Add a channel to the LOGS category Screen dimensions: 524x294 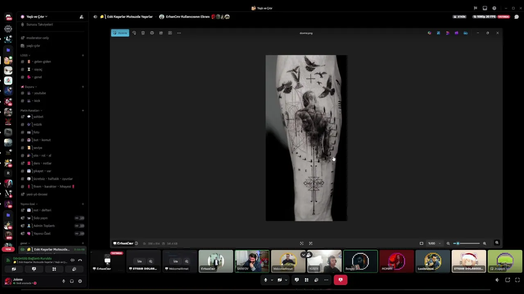click(x=83, y=55)
